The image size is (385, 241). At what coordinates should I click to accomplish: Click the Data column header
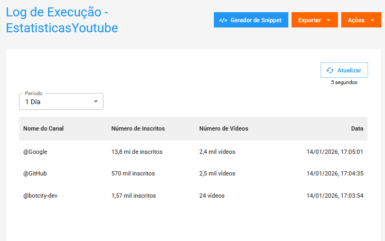[x=357, y=128]
